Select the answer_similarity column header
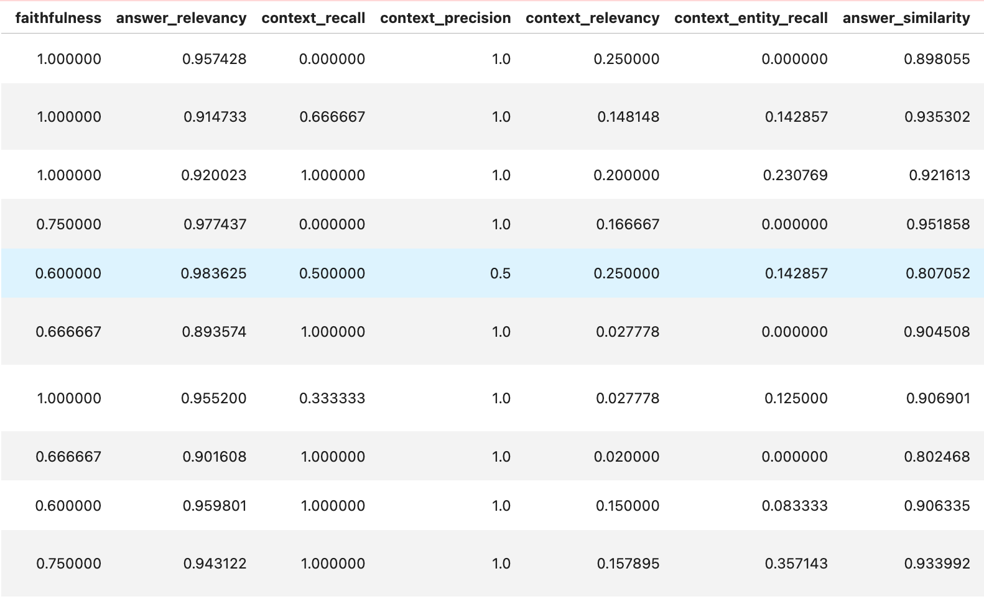This screenshot has width=984, height=599. tap(906, 18)
